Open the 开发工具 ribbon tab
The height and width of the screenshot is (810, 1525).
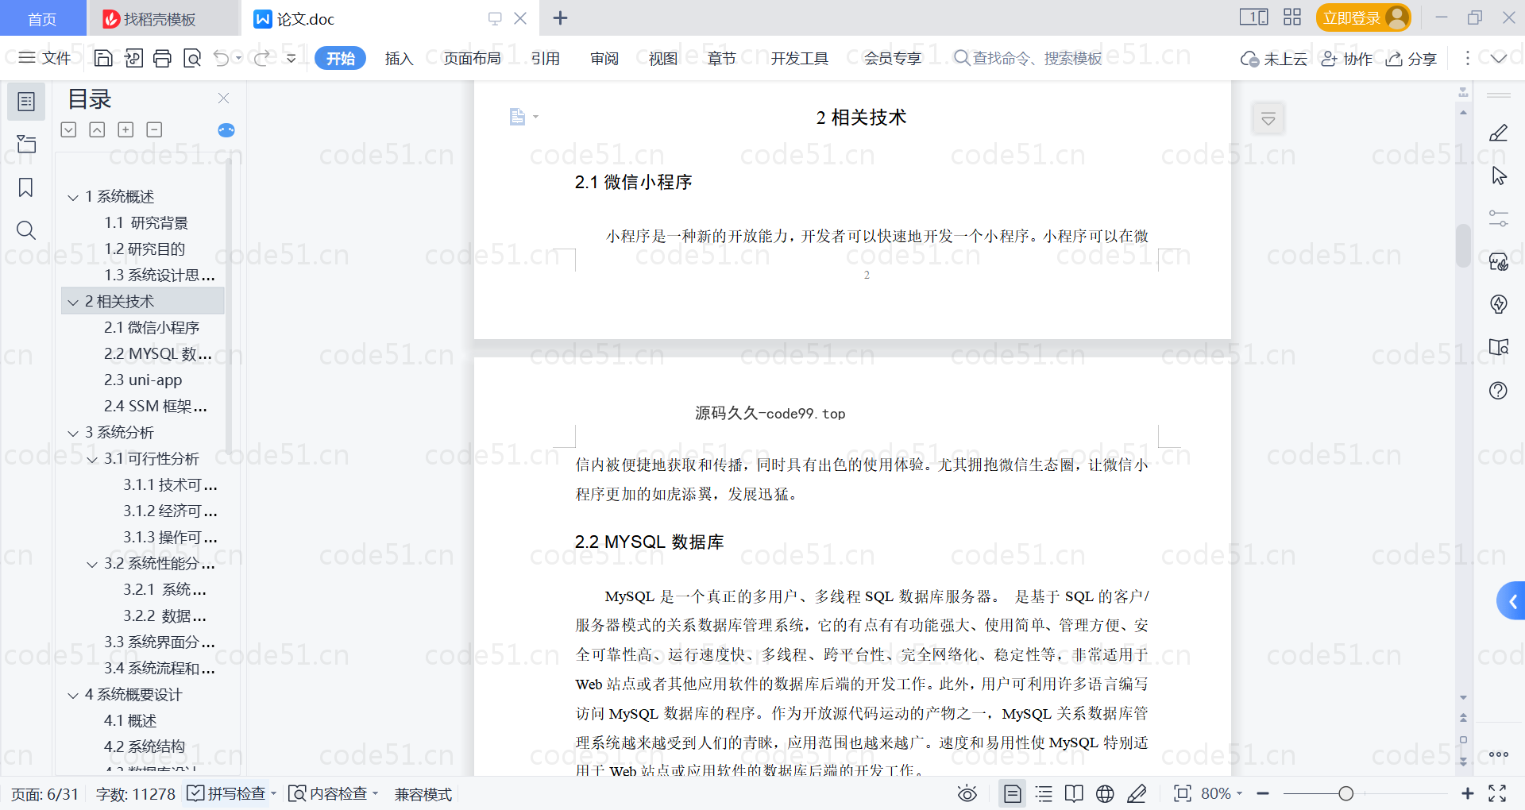[799, 58]
